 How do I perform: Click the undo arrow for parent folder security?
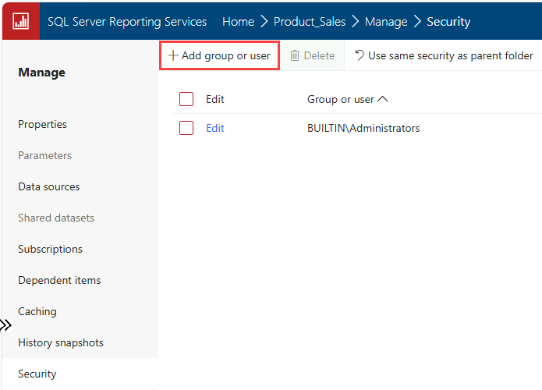pyautogui.click(x=360, y=55)
